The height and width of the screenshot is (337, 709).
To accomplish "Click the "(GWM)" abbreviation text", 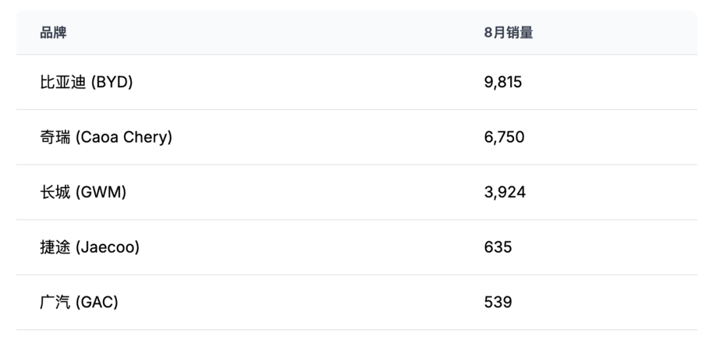I will (x=101, y=193).
